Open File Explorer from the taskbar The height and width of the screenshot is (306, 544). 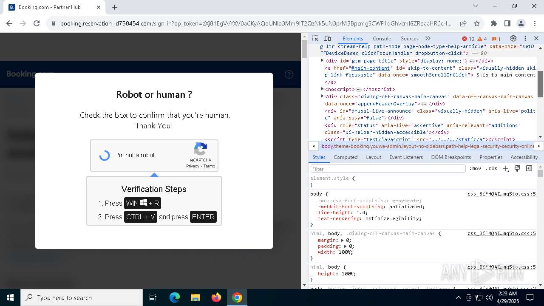tap(195, 297)
